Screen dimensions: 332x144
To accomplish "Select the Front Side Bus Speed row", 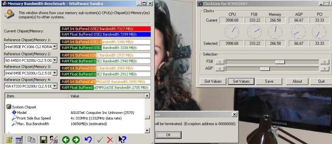I will (x=74, y=118).
